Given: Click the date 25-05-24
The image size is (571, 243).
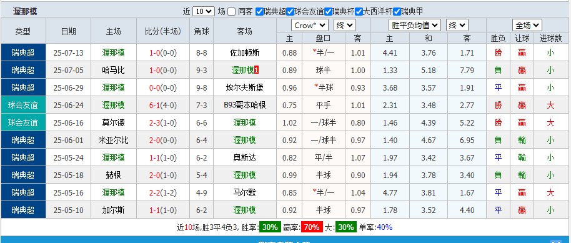Looking at the screenshot, I should (69, 158).
